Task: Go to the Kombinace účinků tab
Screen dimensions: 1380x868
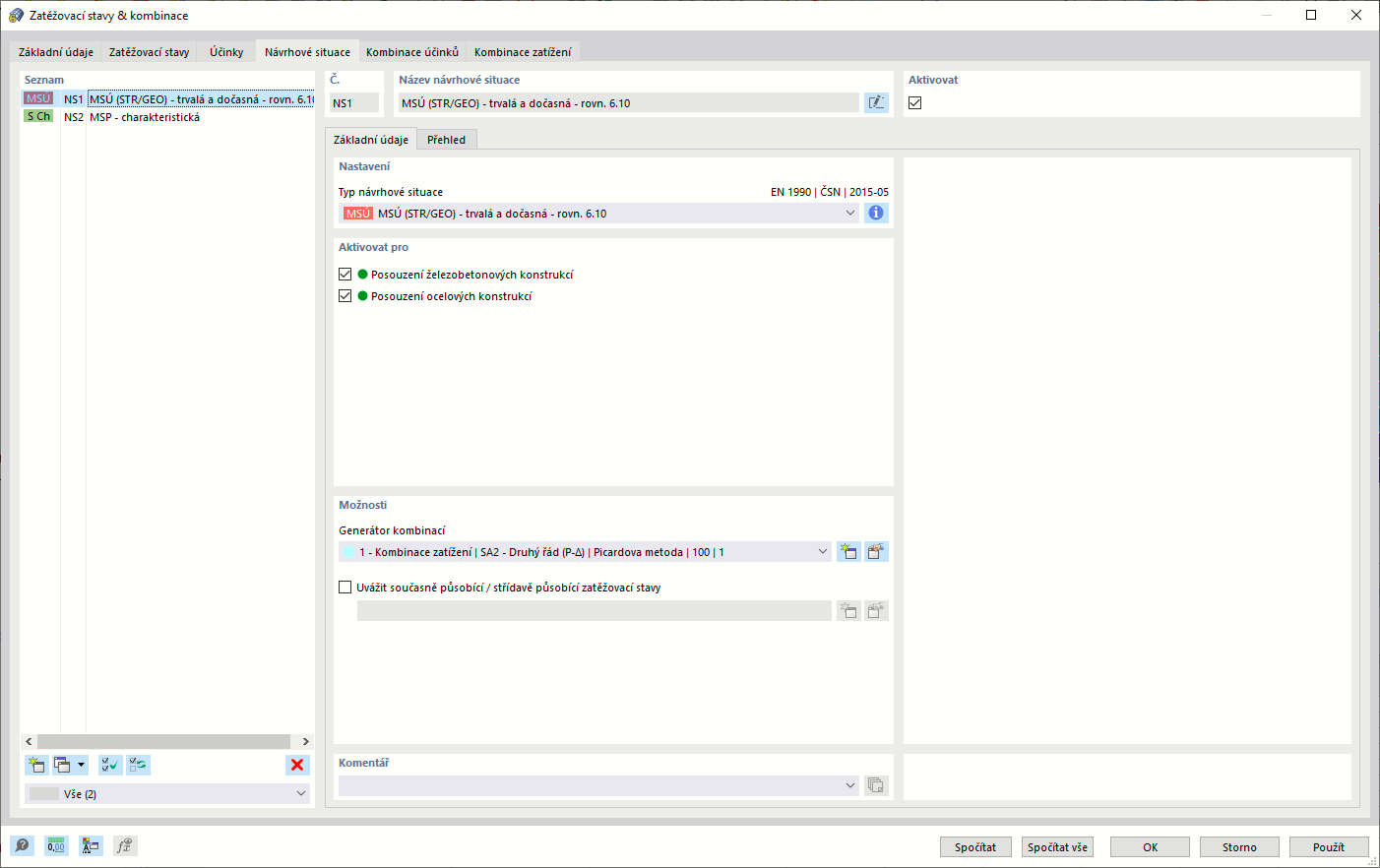Action: [x=412, y=52]
